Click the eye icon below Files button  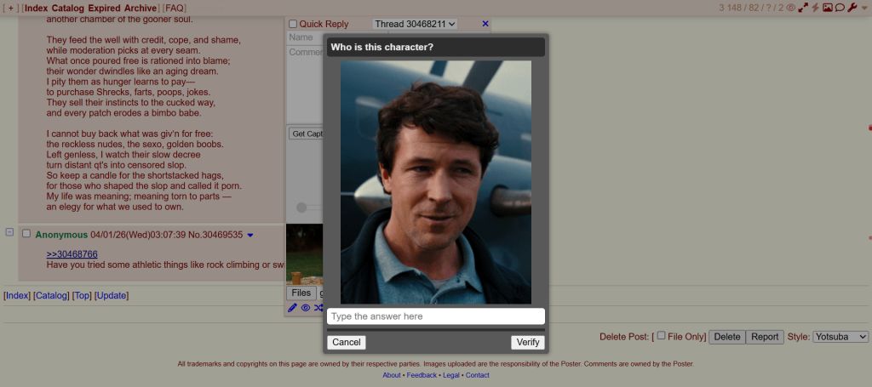[306, 308]
